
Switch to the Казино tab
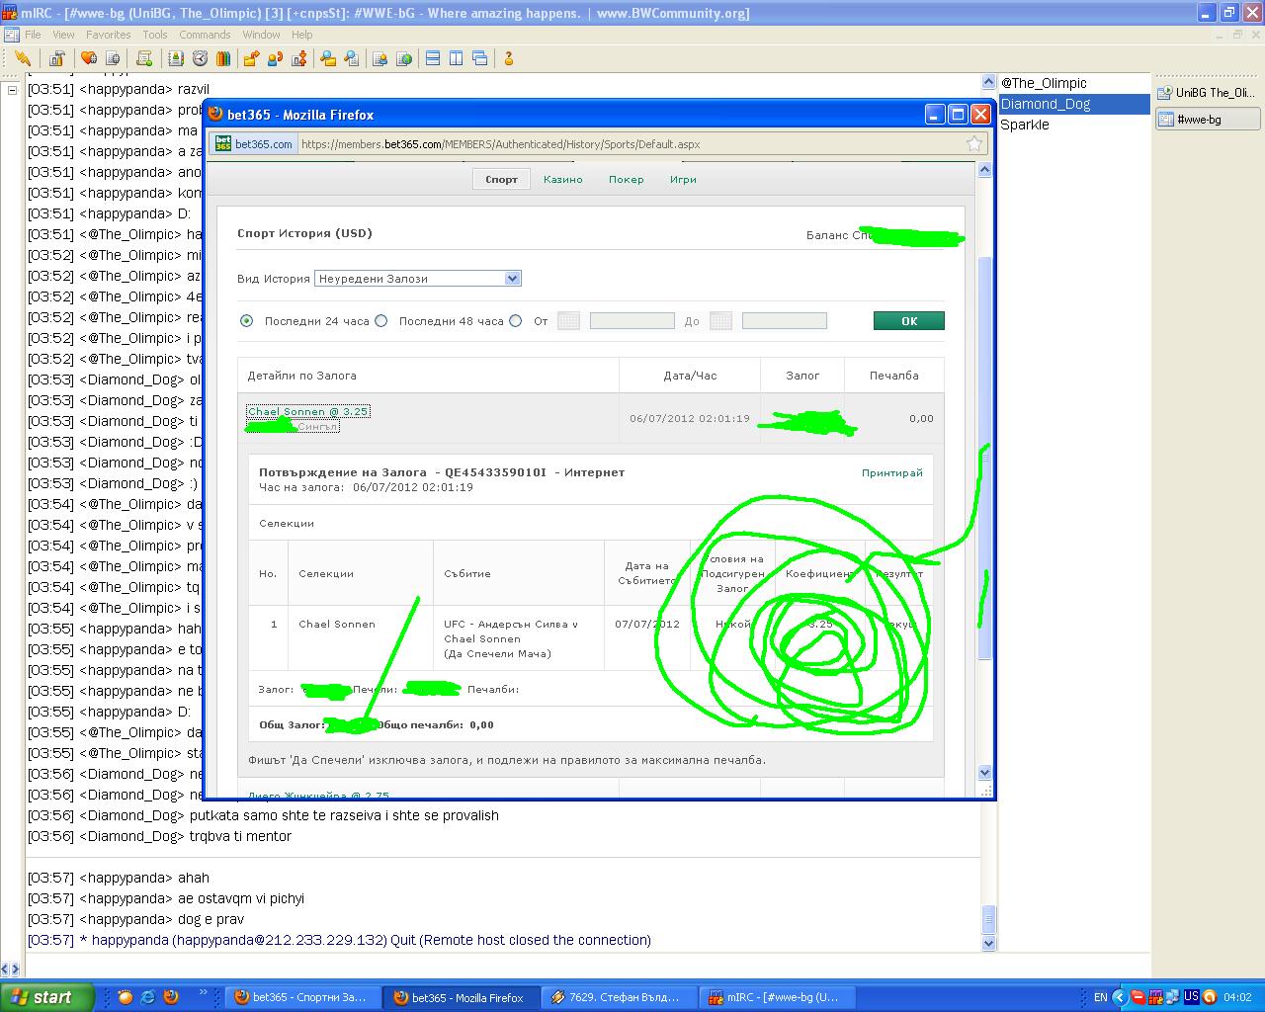(563, 179)
